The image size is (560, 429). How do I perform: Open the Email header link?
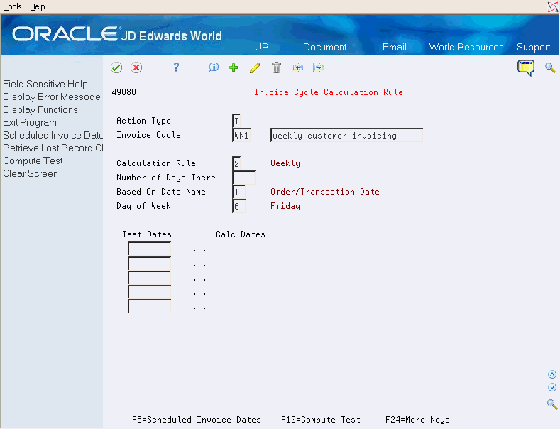pos(395,47)
